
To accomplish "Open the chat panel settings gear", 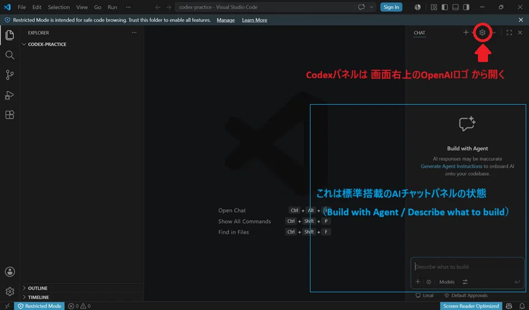I will (482, 32).
